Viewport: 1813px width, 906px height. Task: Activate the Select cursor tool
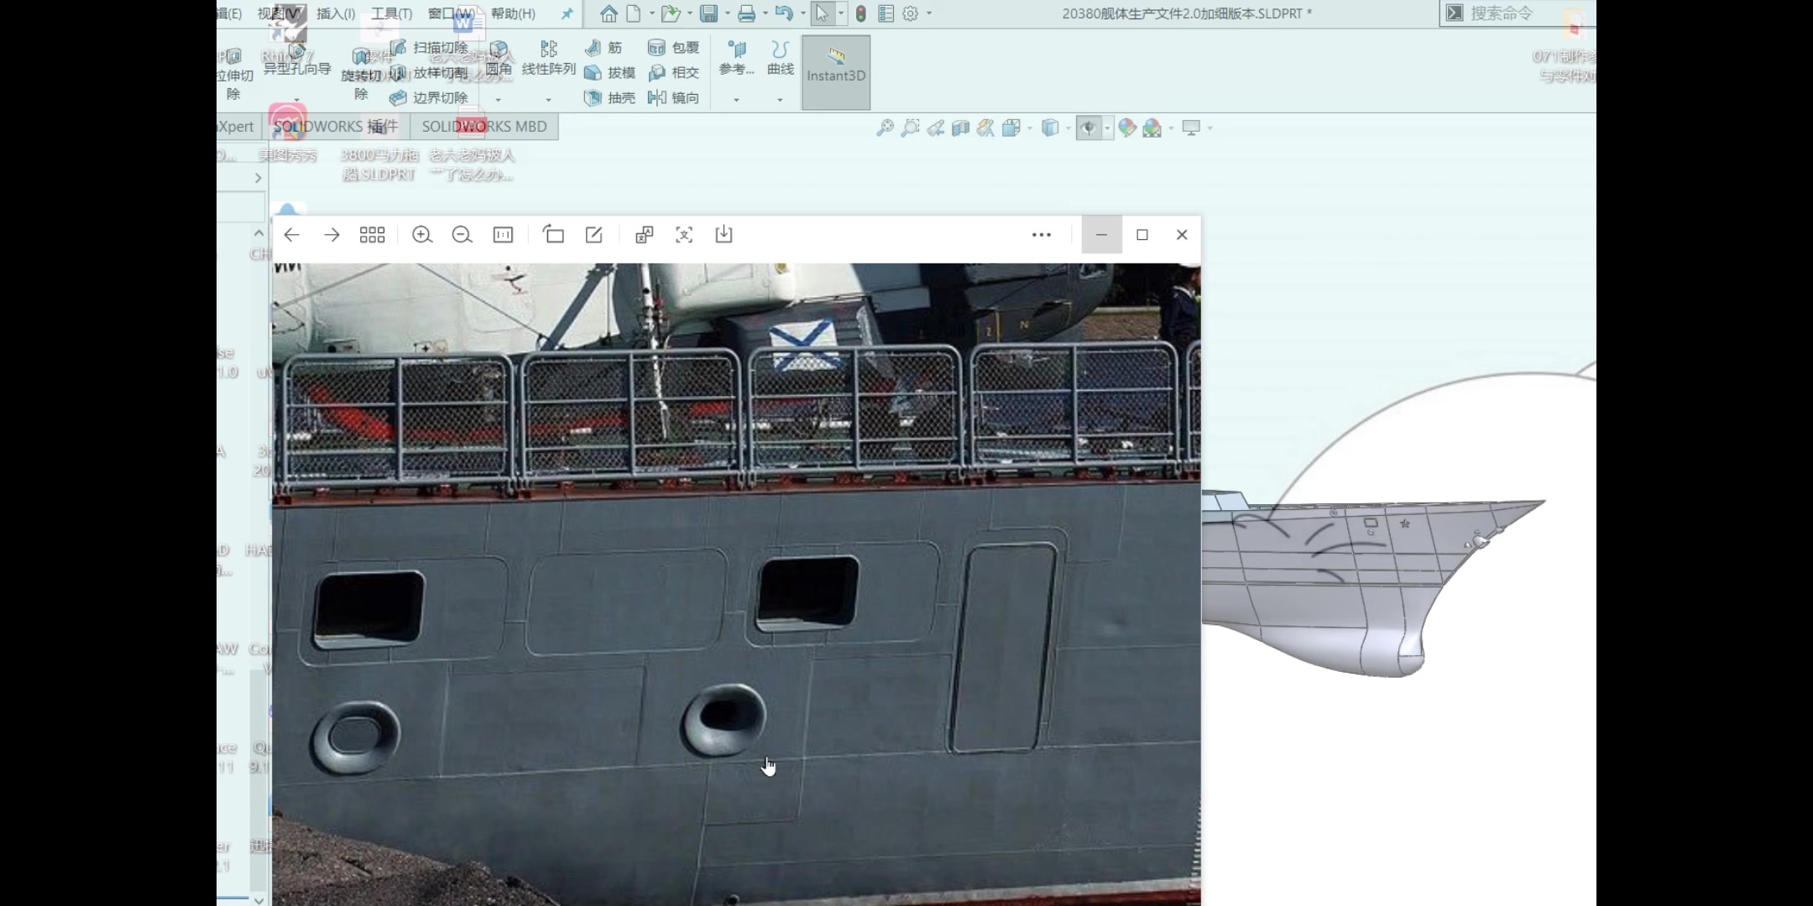pos(823,13)
